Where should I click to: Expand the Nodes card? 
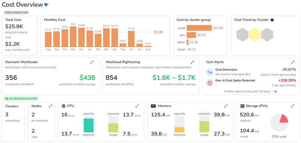50,106
